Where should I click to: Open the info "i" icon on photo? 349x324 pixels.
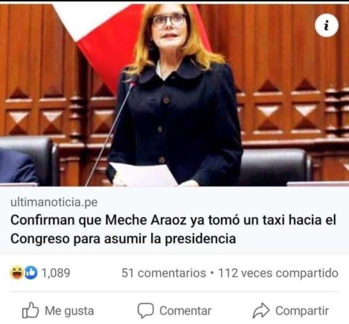click(x=326, y=25)
